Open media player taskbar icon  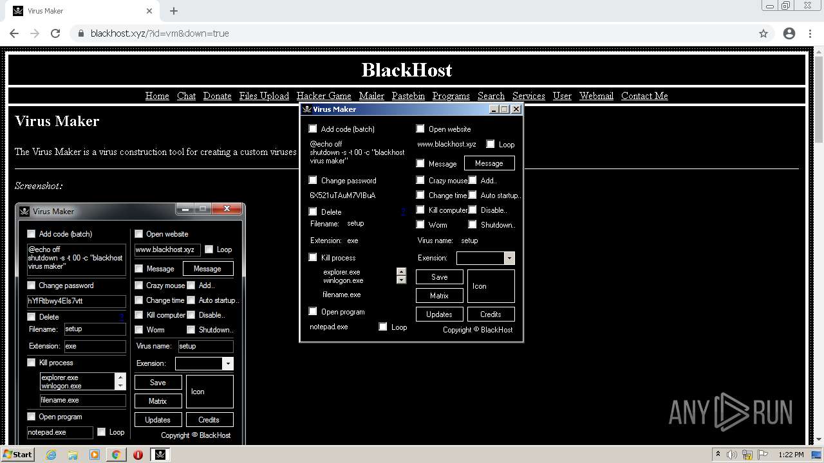click(x=95, y=455)
